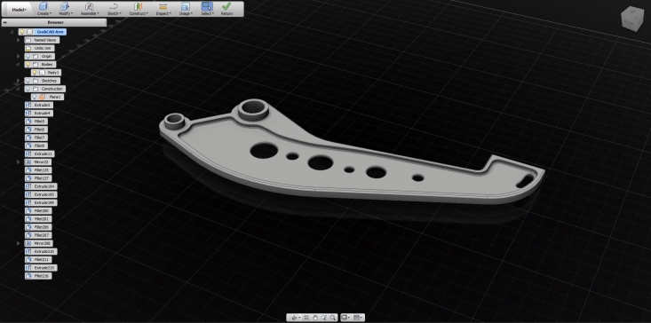Open the Modify tools menu
651x323 pixels.
[66, 8]
